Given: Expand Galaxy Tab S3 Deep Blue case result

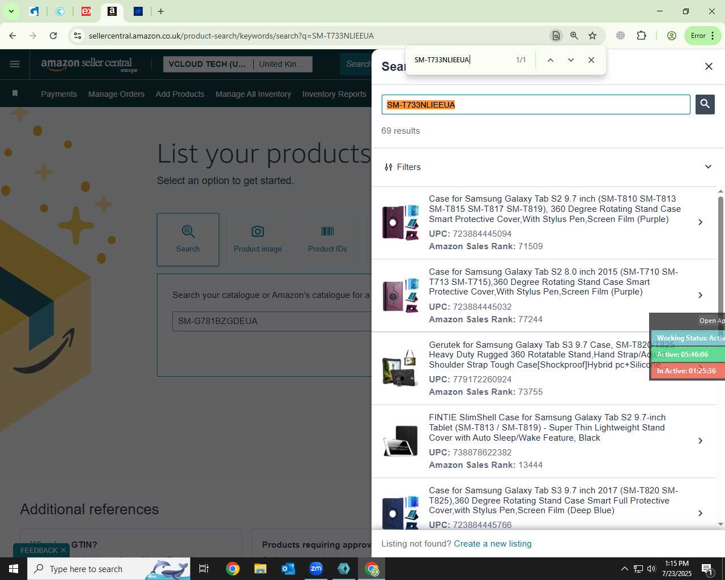Looking at the screenshot, I should tap(701, 513).
